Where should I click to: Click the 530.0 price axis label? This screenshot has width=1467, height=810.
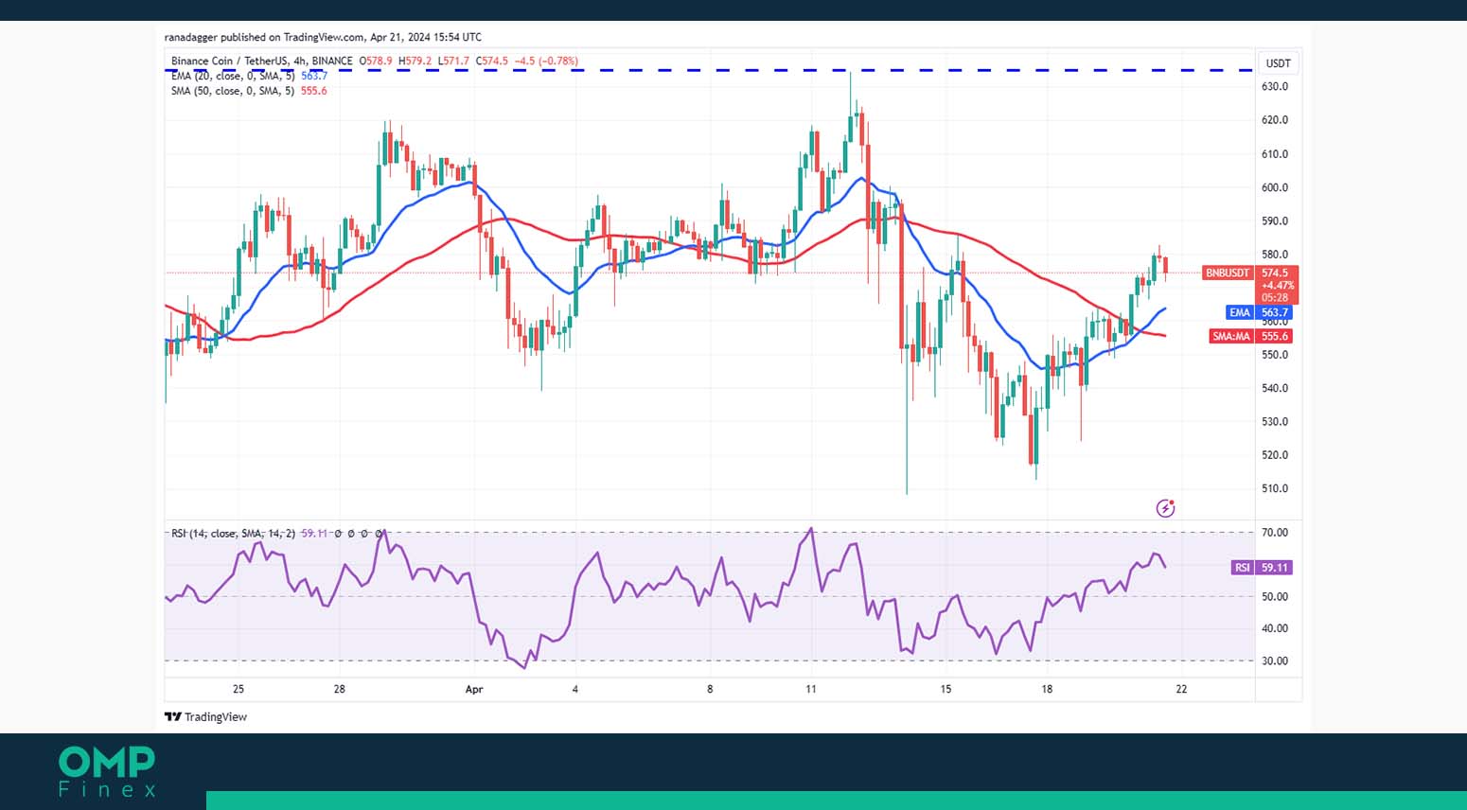[x=1275, y=422]
